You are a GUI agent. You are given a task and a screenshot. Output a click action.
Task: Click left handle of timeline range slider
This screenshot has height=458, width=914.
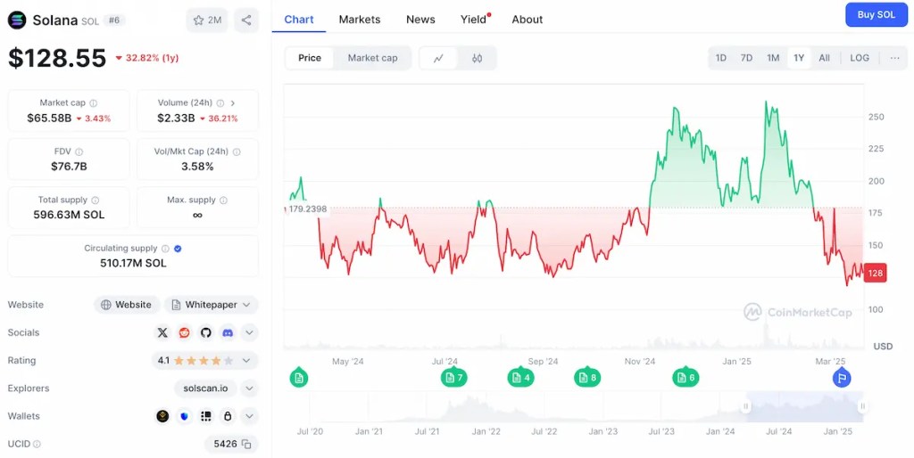click(746, 406)
